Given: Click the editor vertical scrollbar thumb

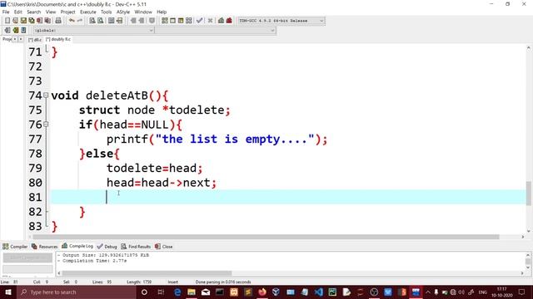Looking at the screenshot, I should [x=529, y=194].
